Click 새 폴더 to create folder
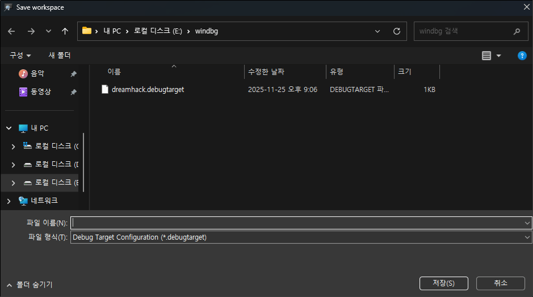The height and width of the screenshot is (297, 533). tap(60, 56)
